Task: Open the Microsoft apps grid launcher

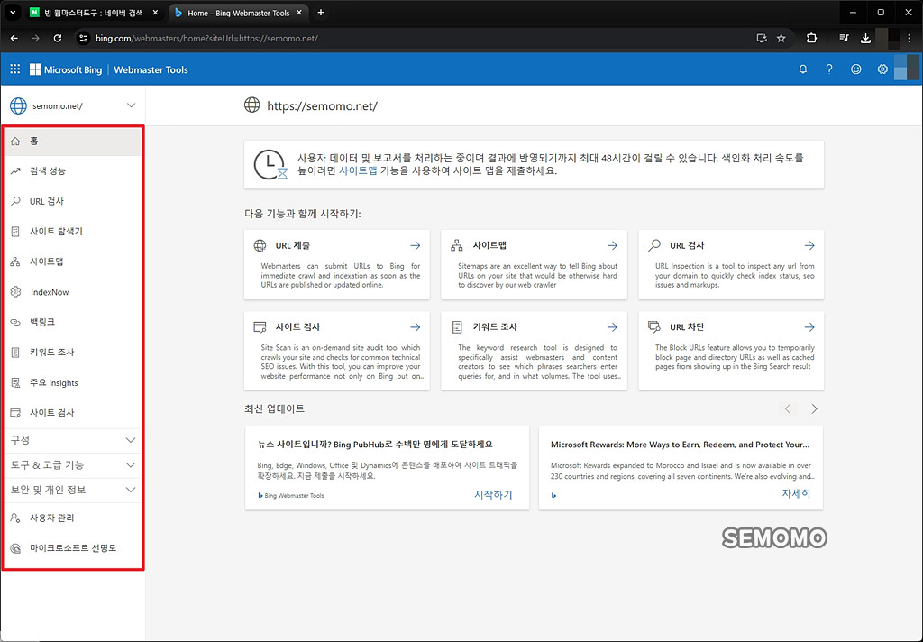Action: tap(15, 69)
